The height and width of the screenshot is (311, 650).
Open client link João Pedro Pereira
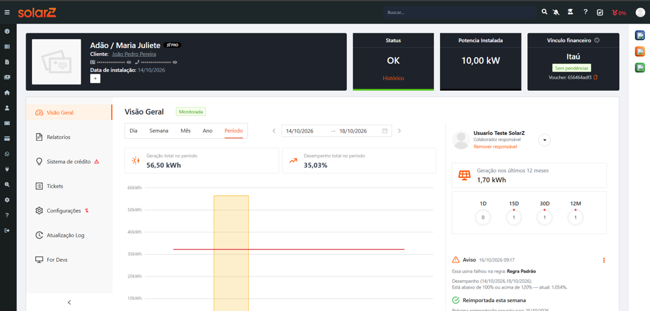134,54
